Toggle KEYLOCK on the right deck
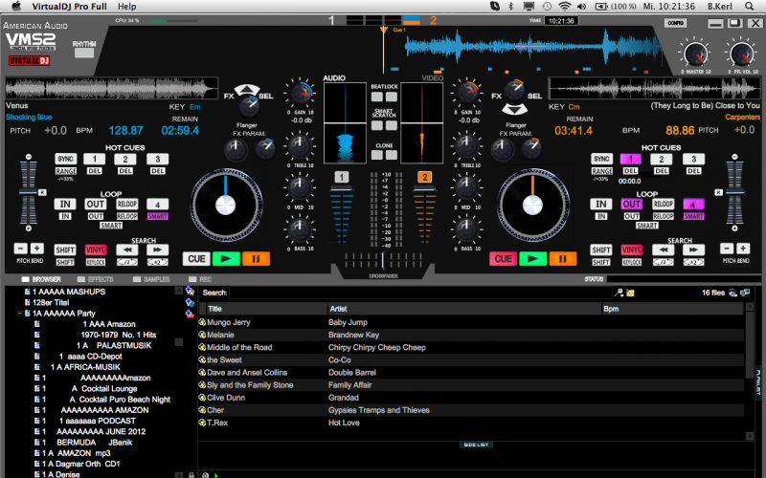766x478 pixels. [631, 262]
